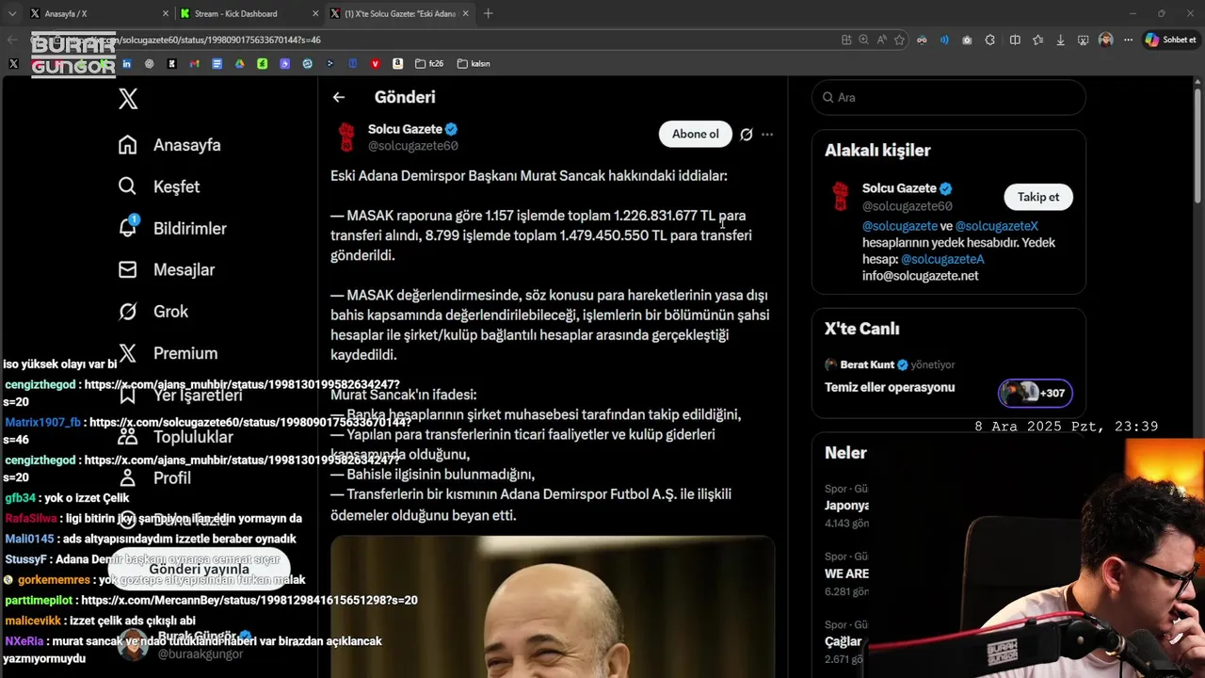The height and width of the screenshot is (678, 1205).
Task: Close the Anasayfa / X tab
Action: [x=165, y=13]
